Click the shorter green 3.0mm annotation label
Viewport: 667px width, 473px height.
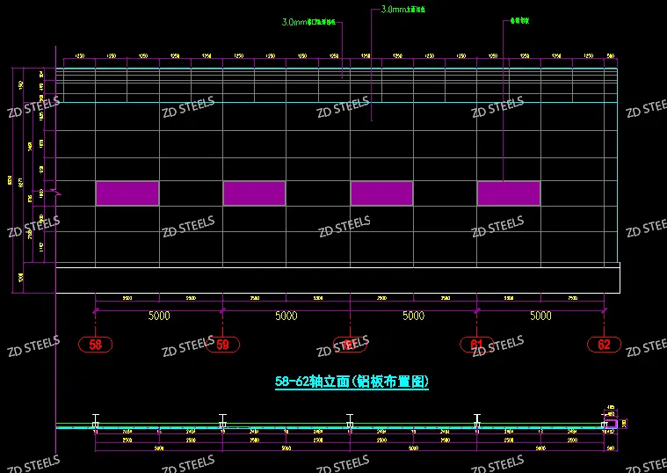[x=402, y=9]
